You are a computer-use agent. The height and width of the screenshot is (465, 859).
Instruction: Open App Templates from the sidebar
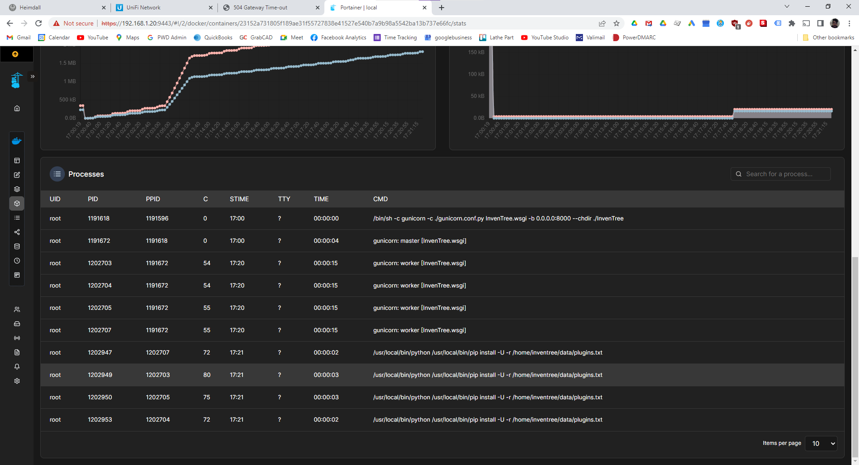(x=17, y=175)
